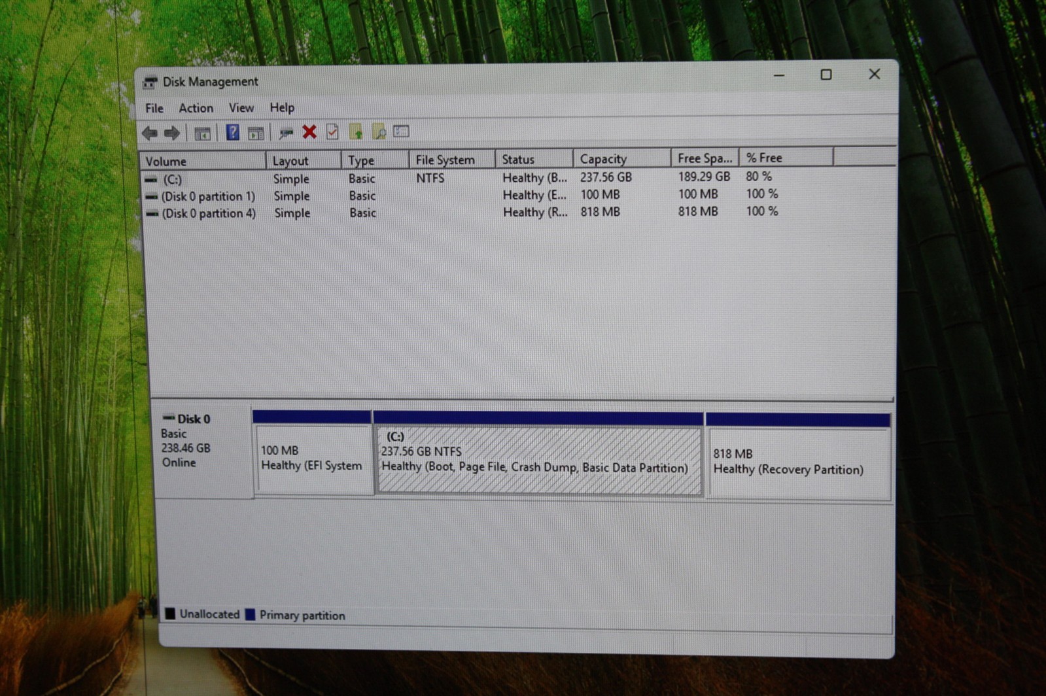
Task: Maximize the Disk Management window
Action: point(826,75)
